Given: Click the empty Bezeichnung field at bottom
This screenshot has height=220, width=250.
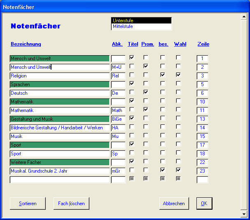Looking at the screenshot, I should [x=59, y=180].
